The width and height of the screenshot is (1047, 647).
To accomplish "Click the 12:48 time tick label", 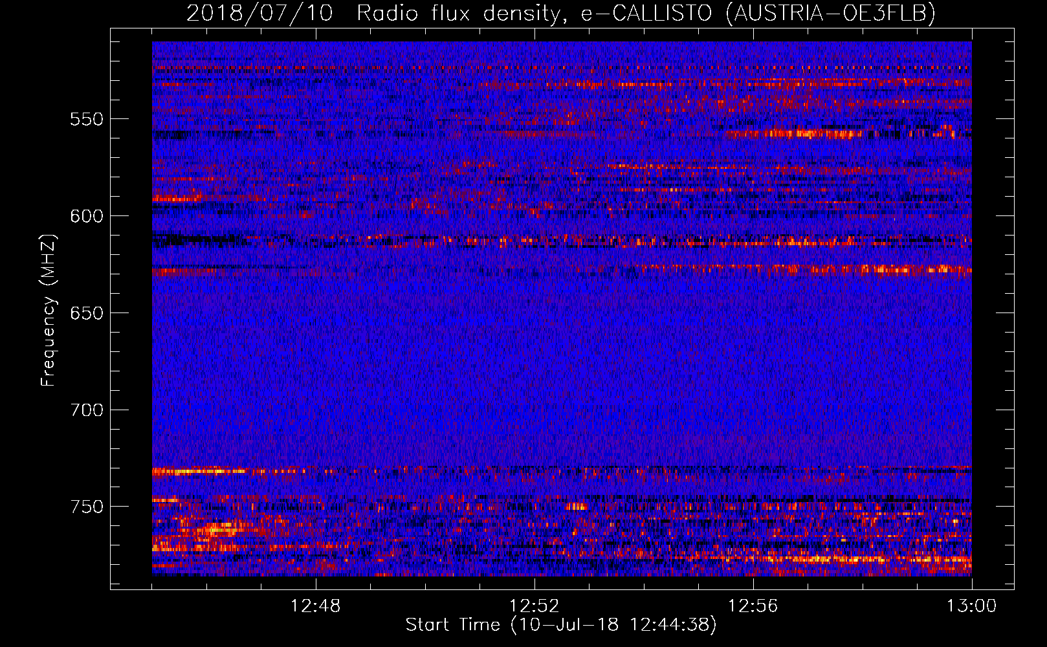I will (x=316, y=606).
